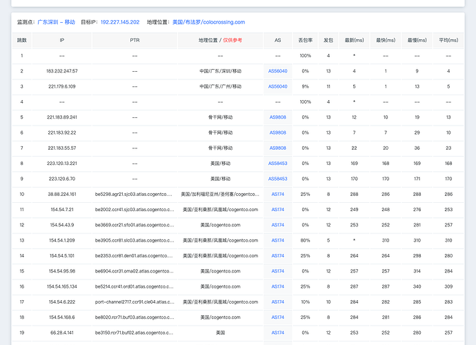The width and height of the screenshot is (476, 345).
Task: Click PTR be2353.ccr81.den01.atlas.cogentco
Action: click(x=134, y=256)
